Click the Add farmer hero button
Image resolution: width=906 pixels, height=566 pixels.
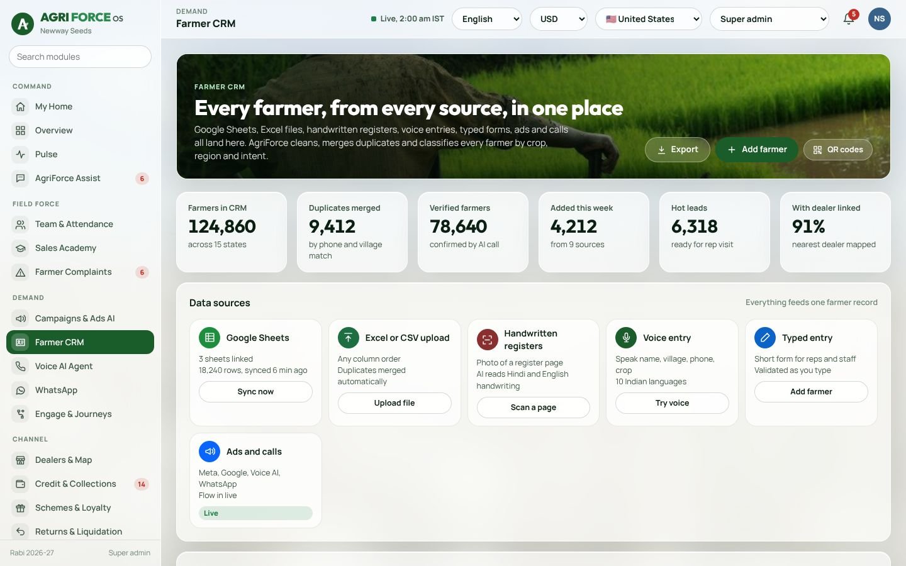(757, 150)
